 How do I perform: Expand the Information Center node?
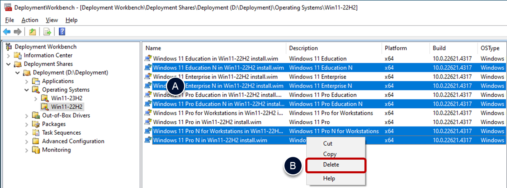point(9,55)
